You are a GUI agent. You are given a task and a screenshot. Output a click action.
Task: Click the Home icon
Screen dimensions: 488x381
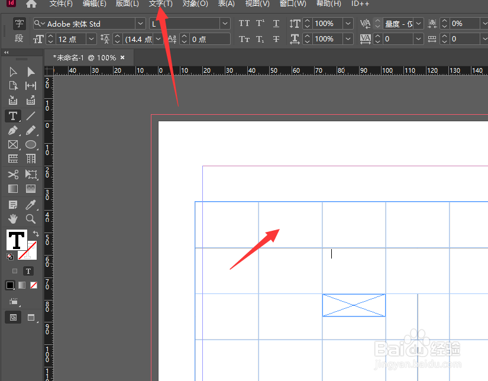click(x=31, y=4)
